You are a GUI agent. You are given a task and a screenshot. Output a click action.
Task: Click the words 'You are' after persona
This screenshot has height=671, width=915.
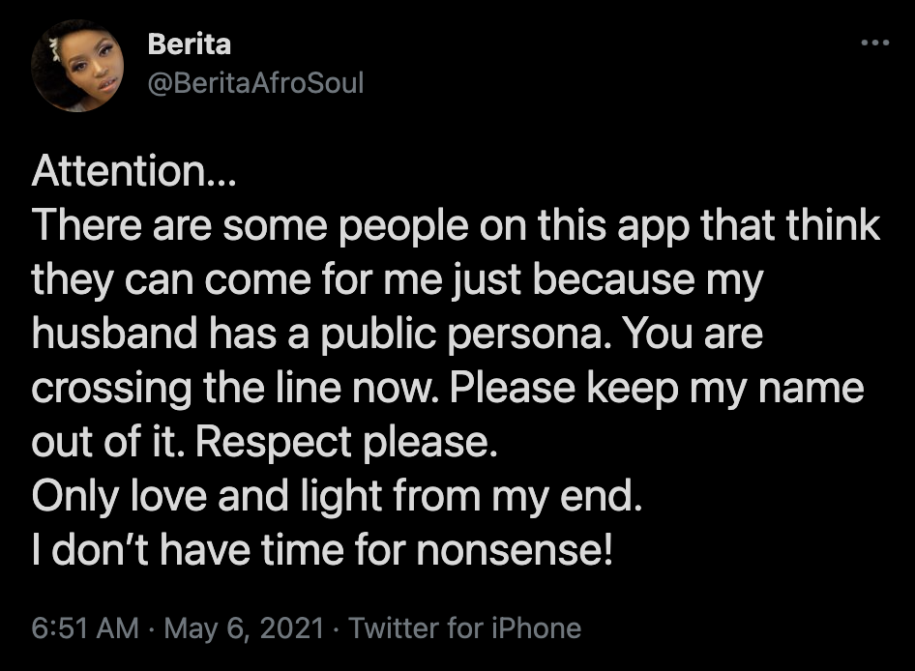point(693,334)
